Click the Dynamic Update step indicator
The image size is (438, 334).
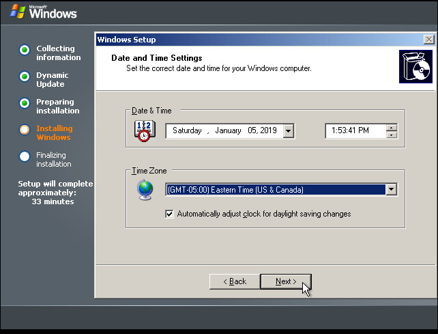(25, 76)
